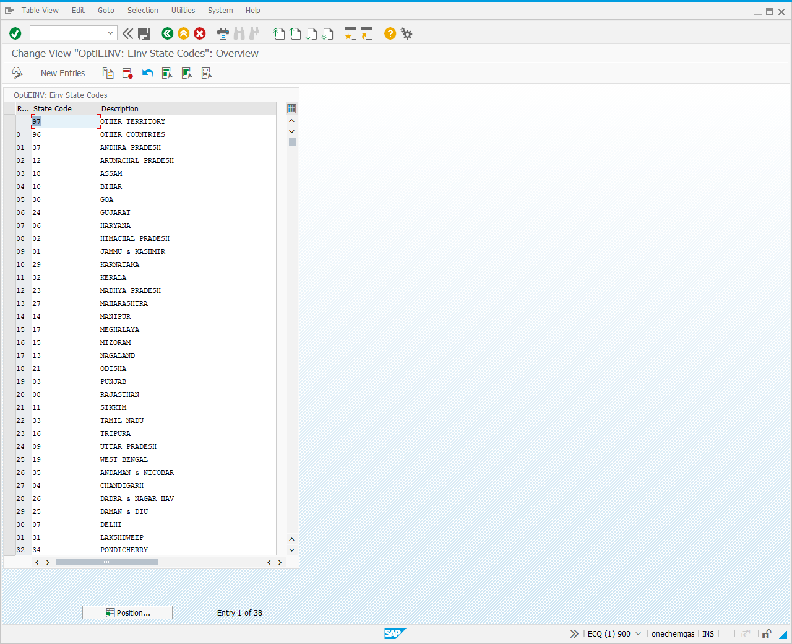Click the New Entries button
792x644 pixels.
(x=63, y=73)
